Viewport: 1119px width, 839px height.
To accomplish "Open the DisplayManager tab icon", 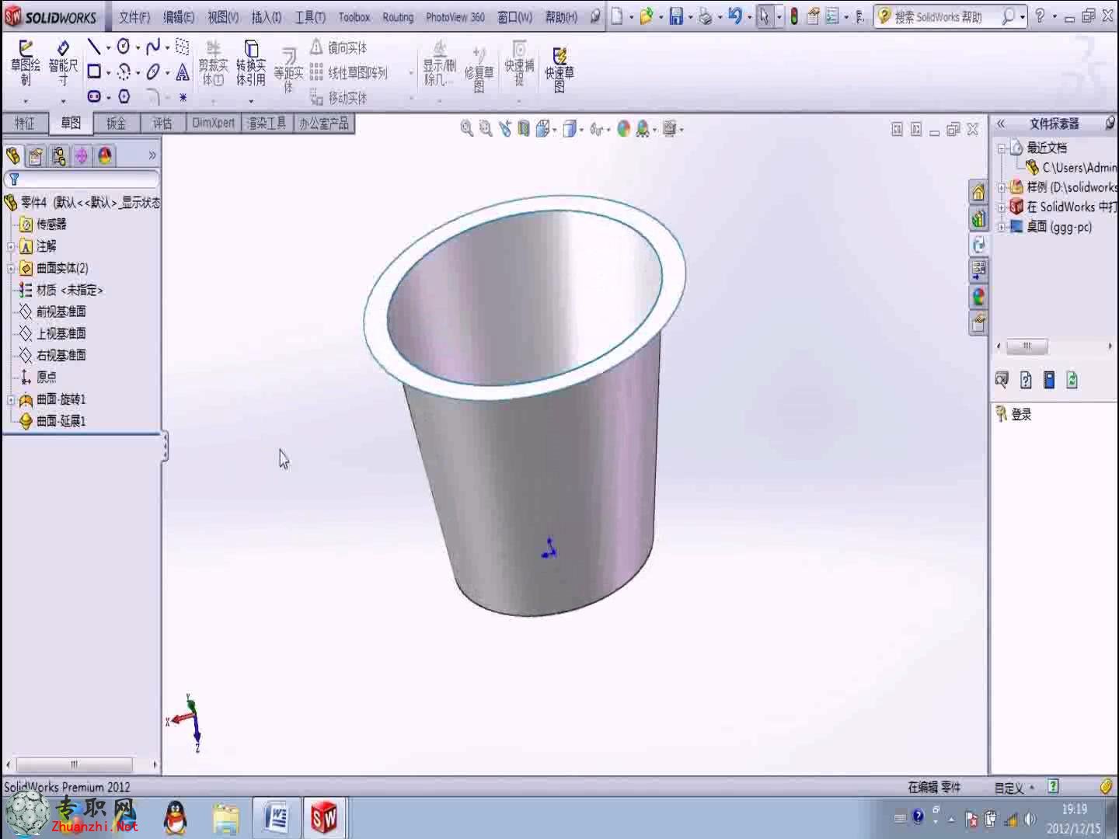I will (x=105, y=156).
